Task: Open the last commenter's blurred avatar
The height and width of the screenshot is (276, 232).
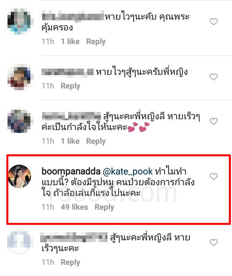Action: tap(19, 241)
